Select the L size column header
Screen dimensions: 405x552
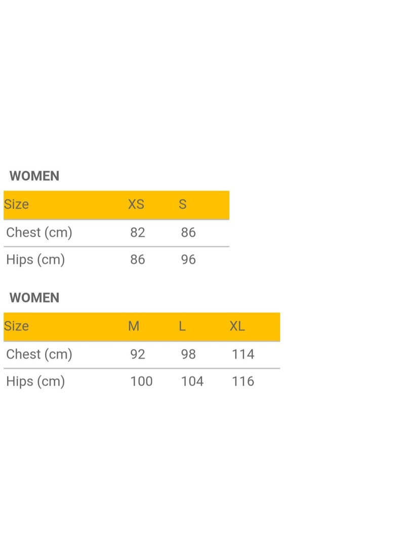[x=182, y=326]
